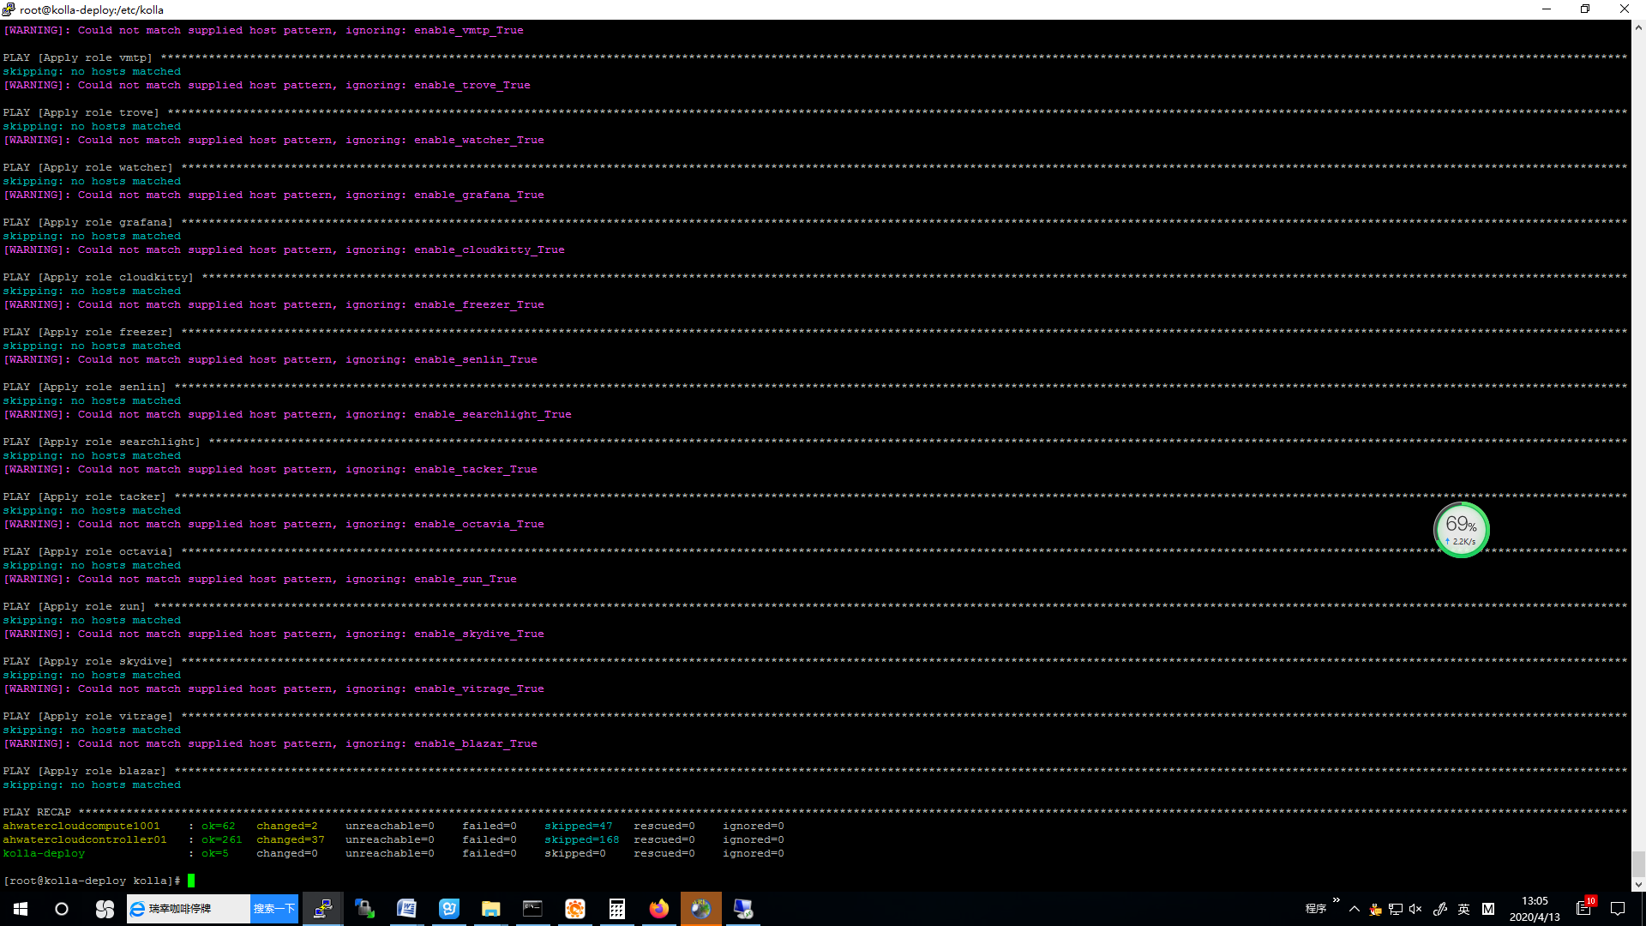Open Remote Desktop icon in taskbar
Screen dimensions: 1646x926
(x=742, y=909)
